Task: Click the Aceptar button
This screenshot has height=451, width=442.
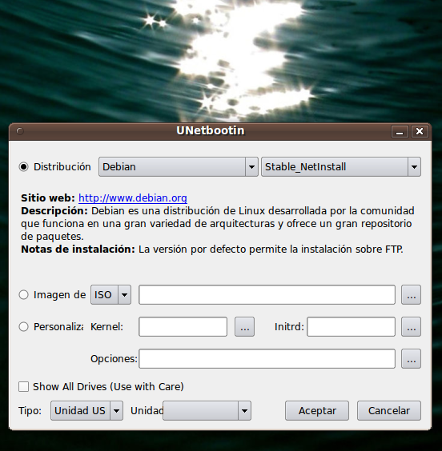Action: (x=317, y=411)
